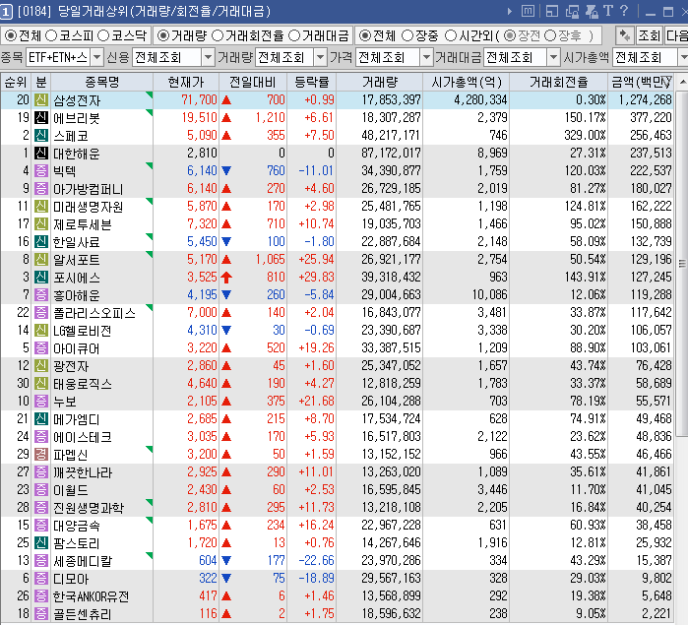
Task: Sort by the 시가총액(억) column header
Action: point(467,82)
